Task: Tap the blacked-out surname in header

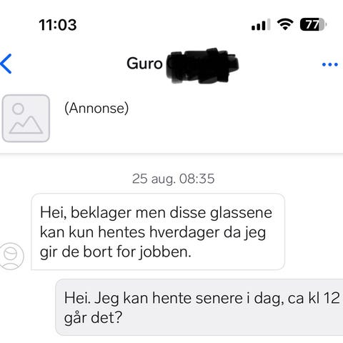Action: pos(202,66)
